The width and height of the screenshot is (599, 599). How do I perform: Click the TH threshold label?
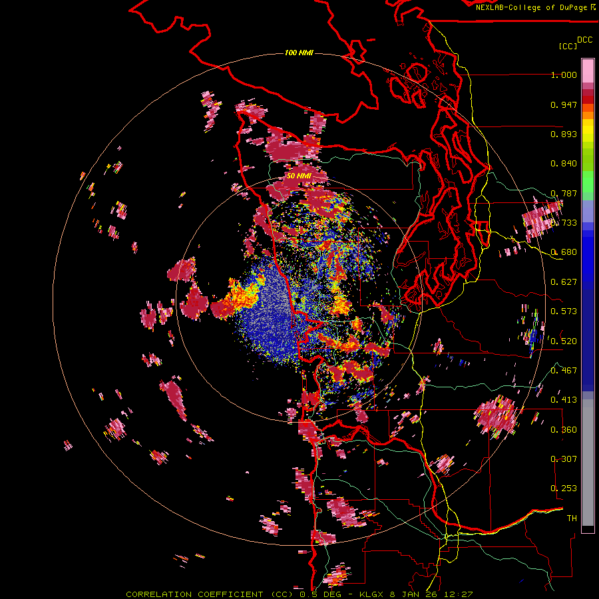[572, 518]
